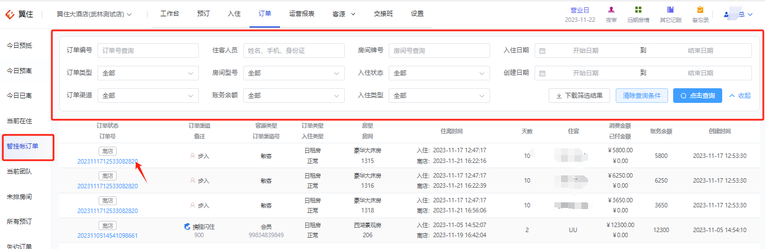
Task: Open the 远期房情 room forecast icon
Action: (638, 10)
